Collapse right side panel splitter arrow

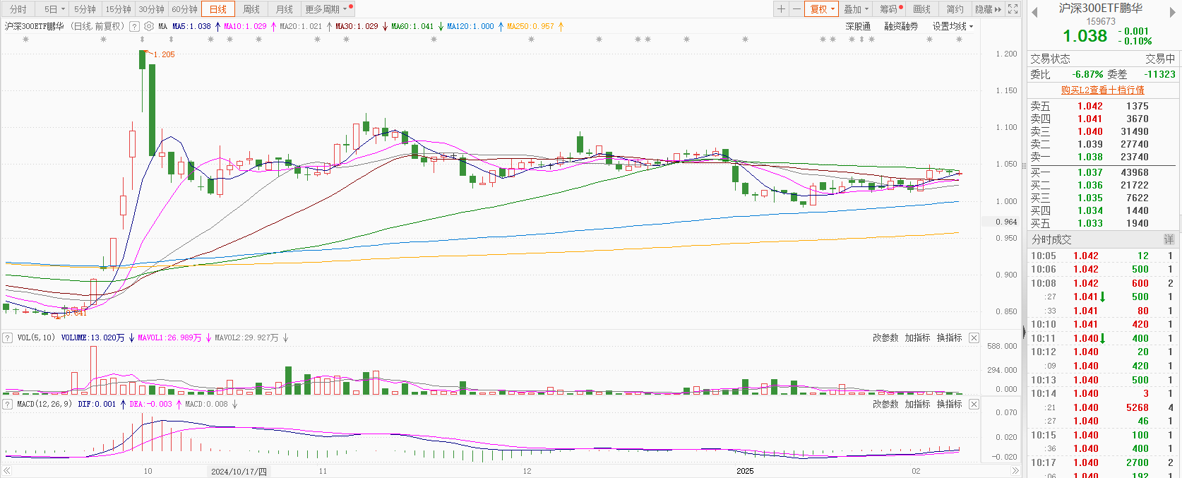(x=1024, y=331)
